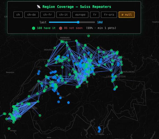Select the fr region filter
This screenshot has width=159, height=139.
pos(95,15)
